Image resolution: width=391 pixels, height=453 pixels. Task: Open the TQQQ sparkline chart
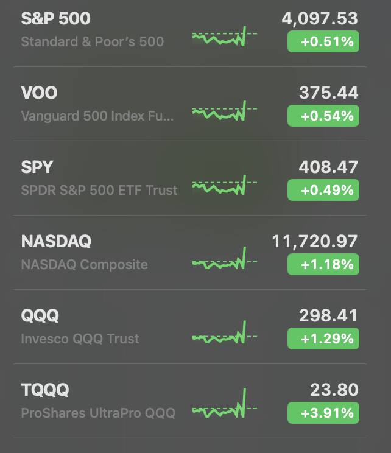point(225,403)
